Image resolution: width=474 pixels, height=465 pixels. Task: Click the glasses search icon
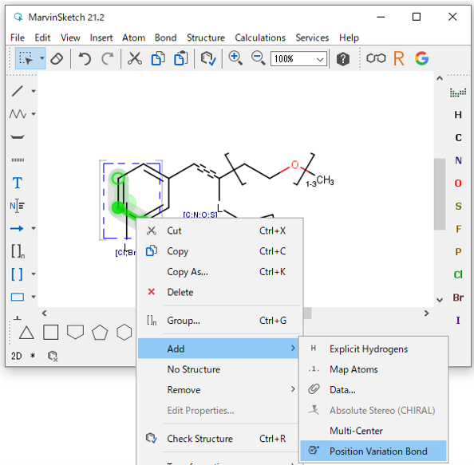(376, 58)
